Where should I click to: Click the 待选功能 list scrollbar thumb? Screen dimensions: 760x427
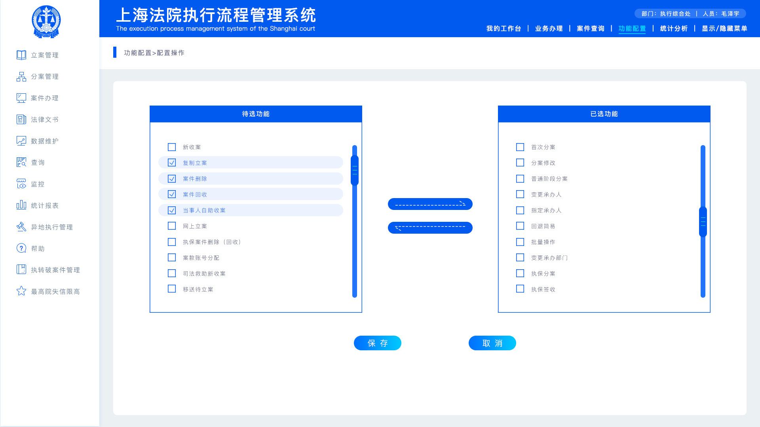(x=355, y=170)
